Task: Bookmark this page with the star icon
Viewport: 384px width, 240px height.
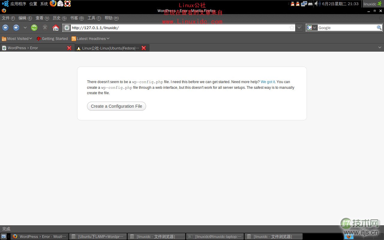Action: pos(292,28)
